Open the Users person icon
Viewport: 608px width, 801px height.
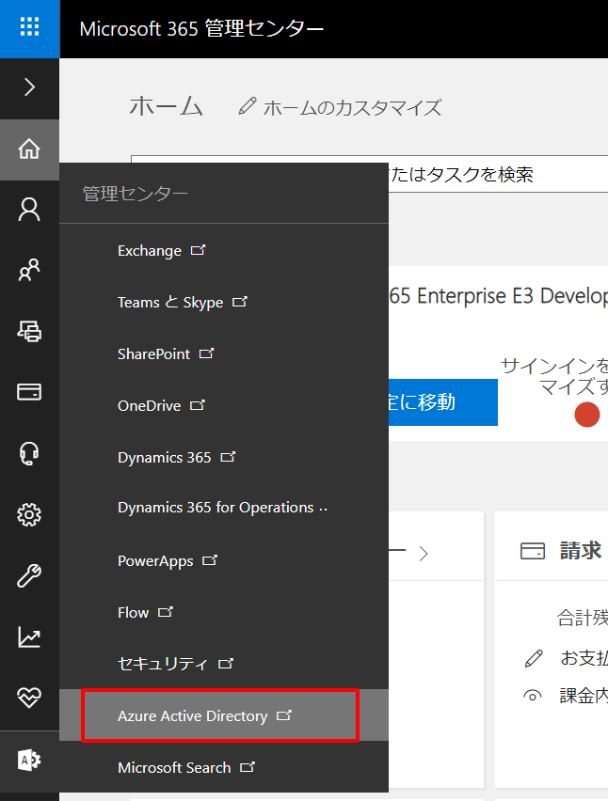click(x=29, y=210)
